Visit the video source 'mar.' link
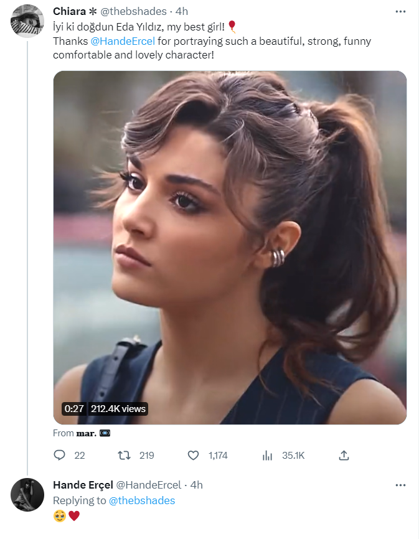Viewport: 419px width, 539px height. (85, 433)
